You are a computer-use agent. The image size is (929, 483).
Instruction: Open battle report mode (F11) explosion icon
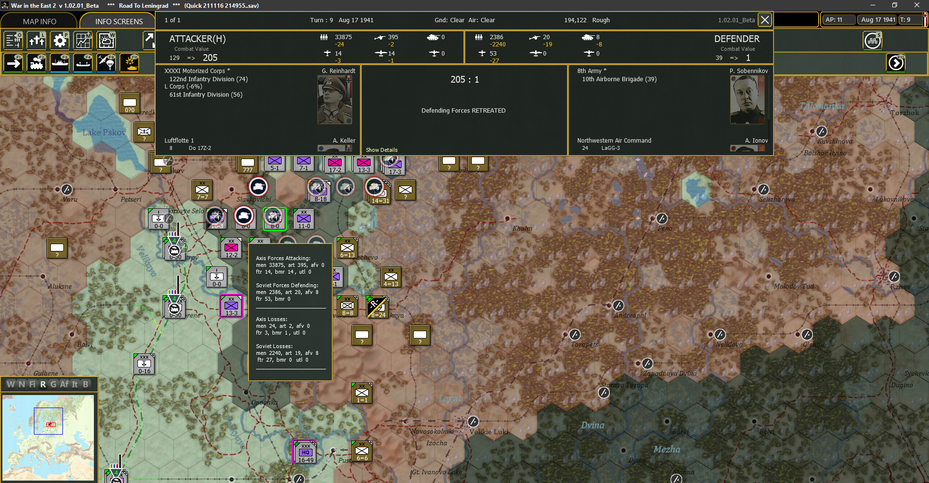coord(129,63)
